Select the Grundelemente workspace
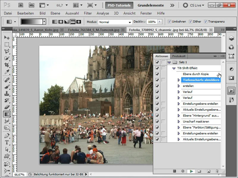238x178 pixels. click(151, 5)
